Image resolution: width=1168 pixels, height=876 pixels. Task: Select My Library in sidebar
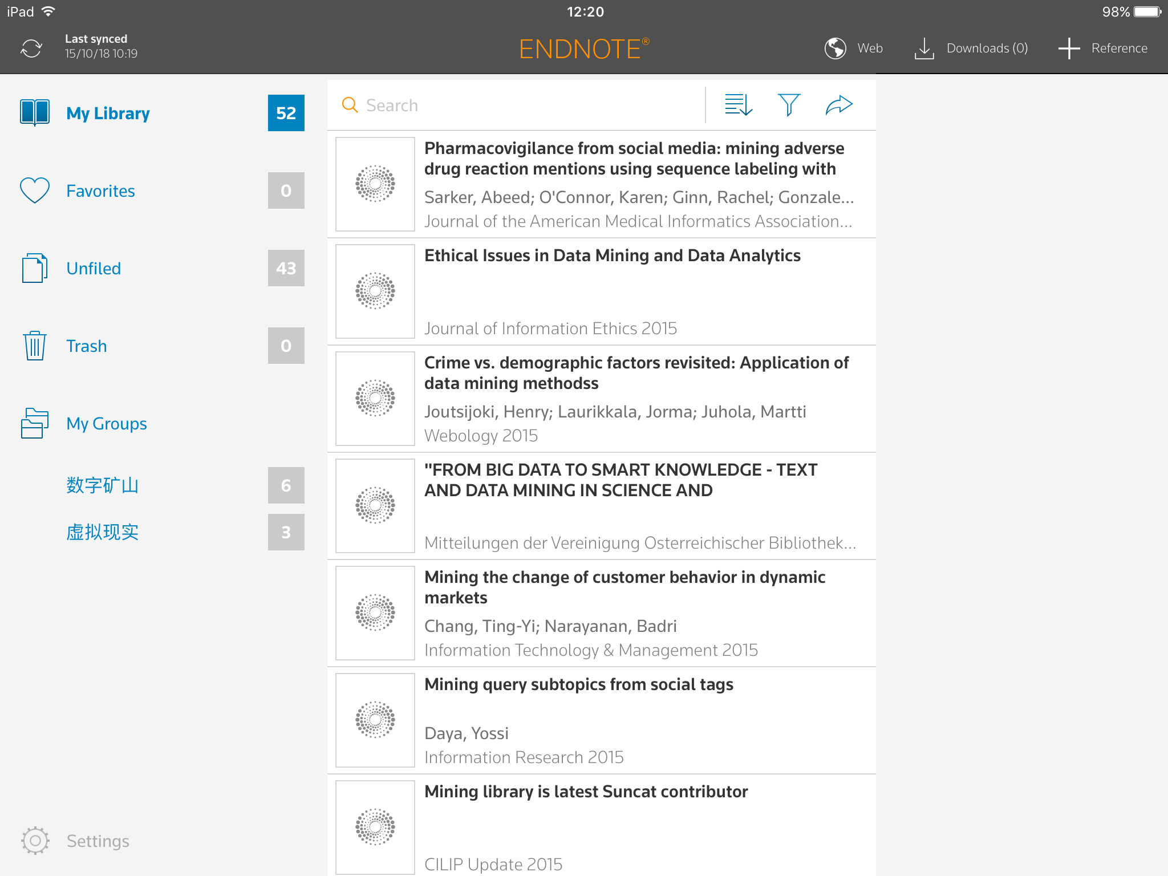[x=108, y=113]
